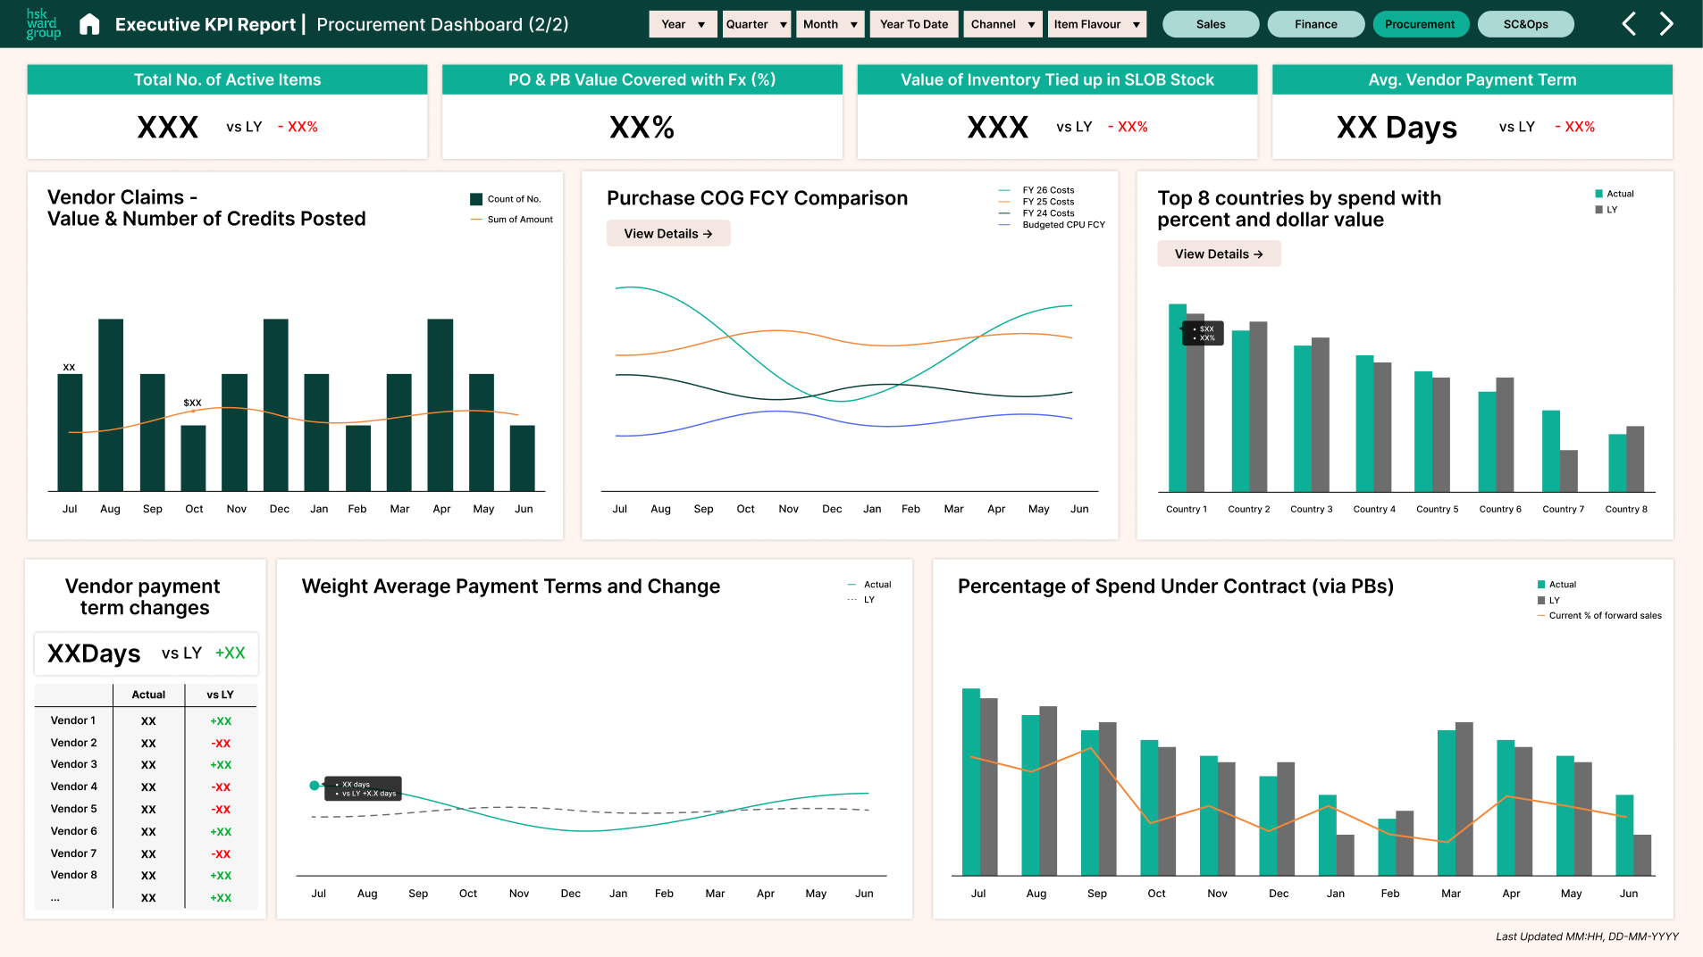Click Executive KPI Report title
Image resolution: width=1703 pixels, height=957 pixels.
pyautogui.click(x=205, y=24)
